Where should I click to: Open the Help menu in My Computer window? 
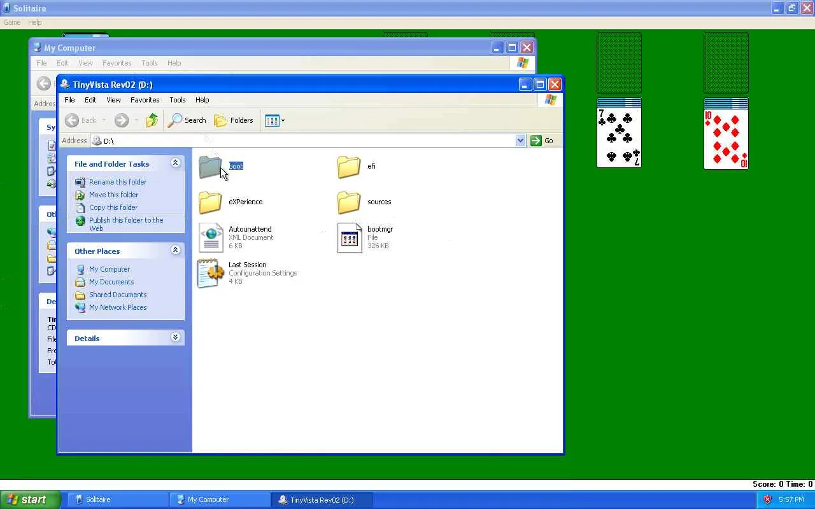point(174,63)
